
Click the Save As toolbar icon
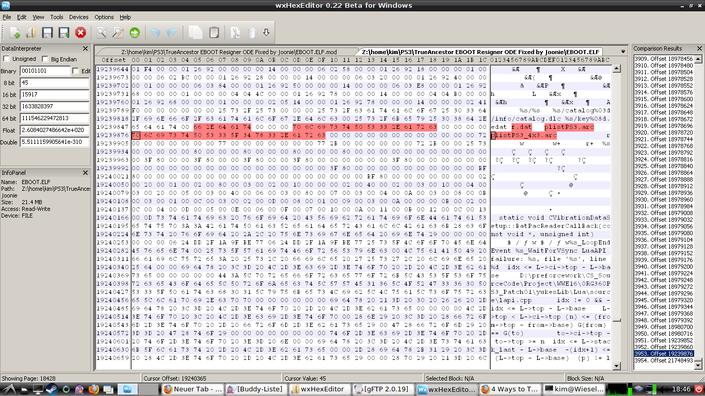(x=64, y=33)
